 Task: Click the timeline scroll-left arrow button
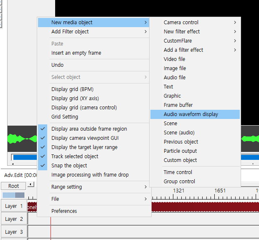click(x=31, y=184)
